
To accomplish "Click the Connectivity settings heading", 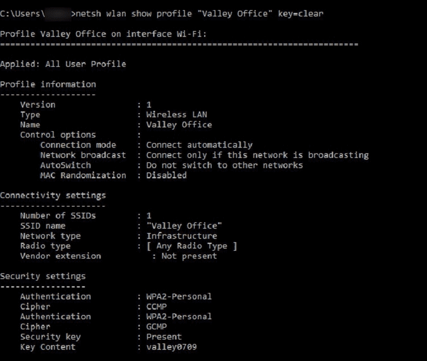I will 53,195.
